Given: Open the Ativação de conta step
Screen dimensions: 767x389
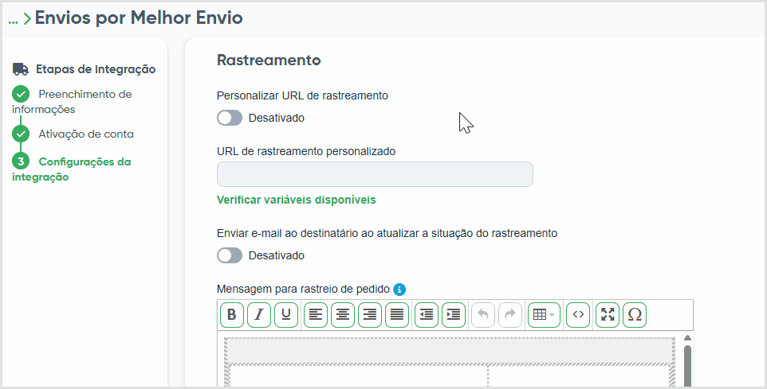Looking at the screenshot, I should pyautogui.click(x=86, y=134).
